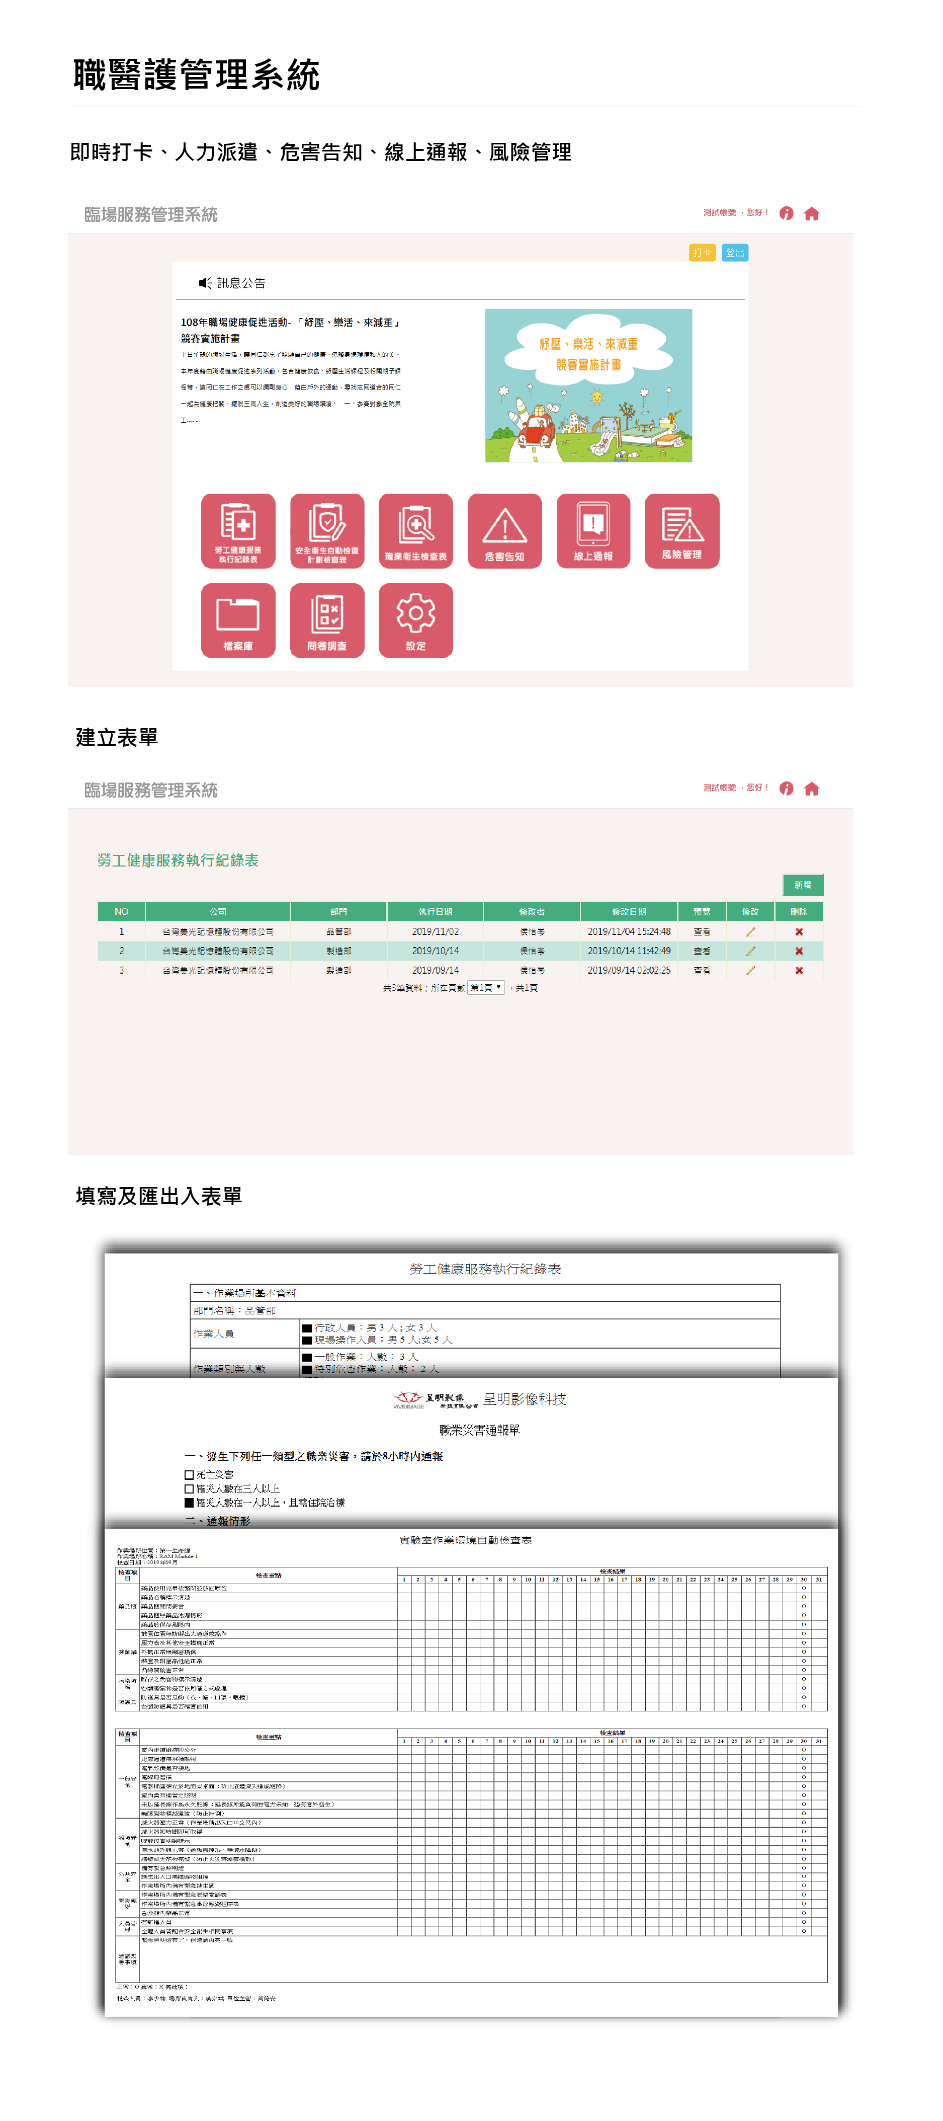Open the 第1頁 page selector dropdown

coord(485,988)
